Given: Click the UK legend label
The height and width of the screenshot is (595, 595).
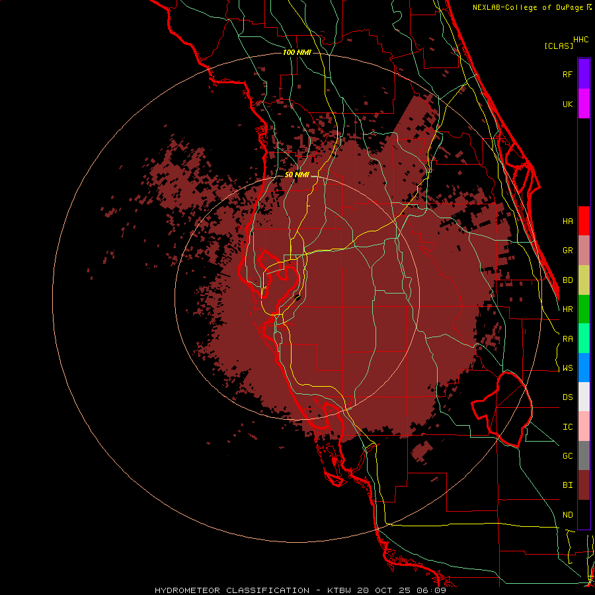Looking at the screenshot, I should [x=567, y=104].
